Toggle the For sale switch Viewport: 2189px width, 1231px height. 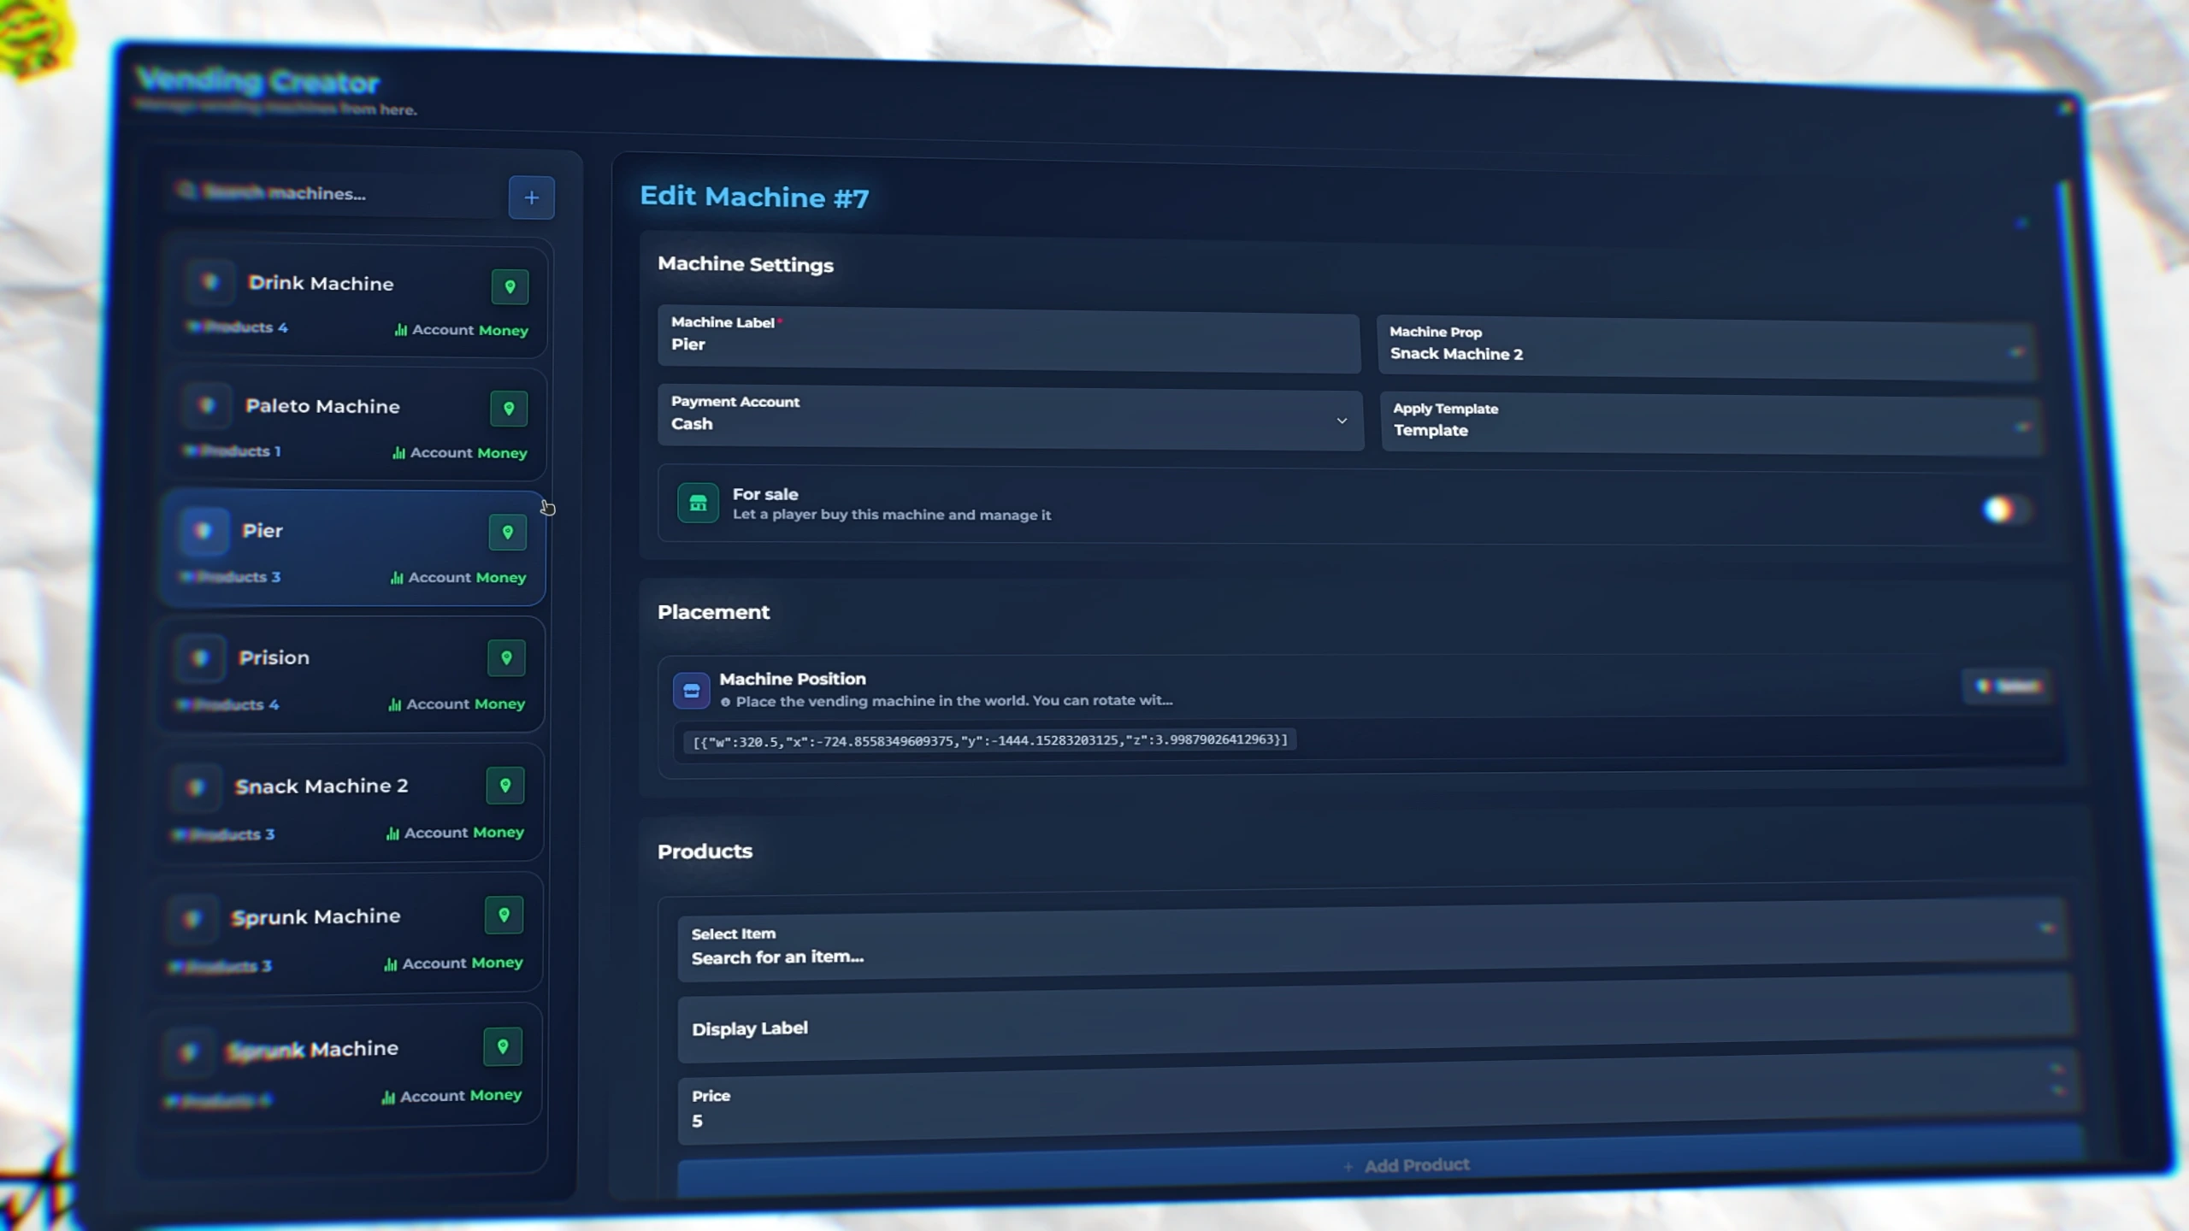click(2005, 509)
